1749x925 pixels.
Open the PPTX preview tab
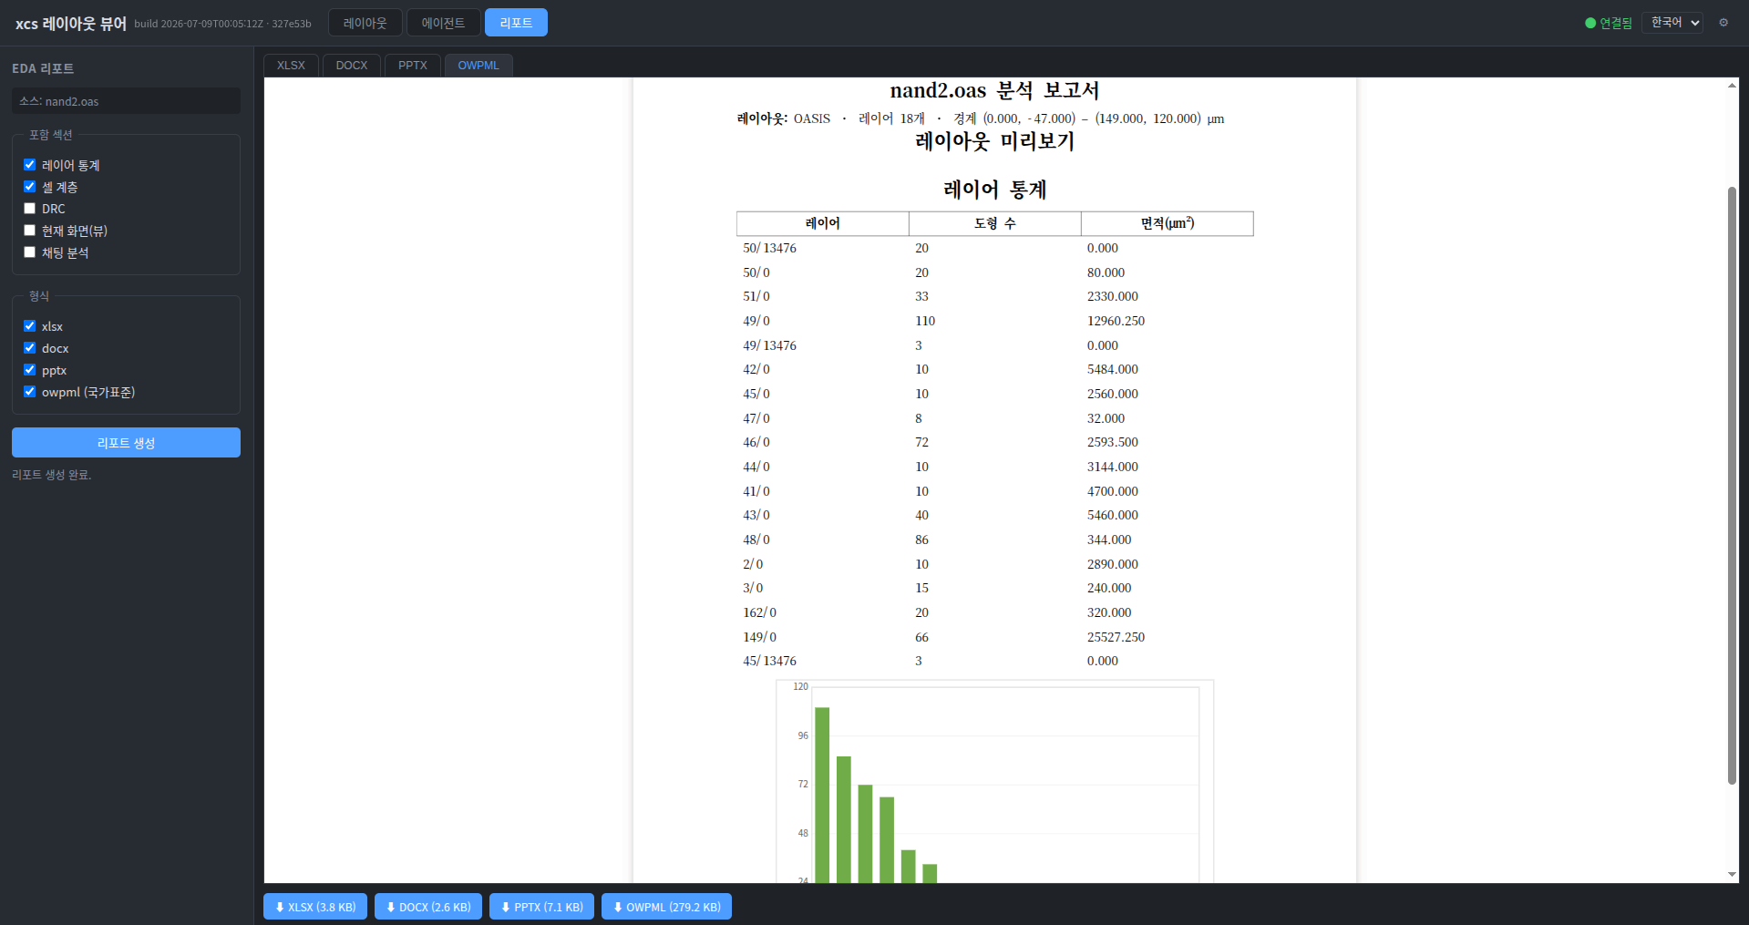(x=412, y=66)
